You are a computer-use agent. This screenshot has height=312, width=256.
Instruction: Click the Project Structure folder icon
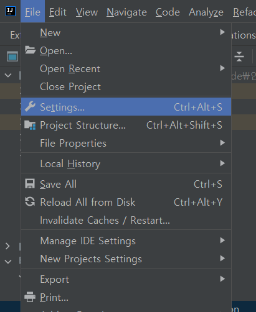point(30,125)
